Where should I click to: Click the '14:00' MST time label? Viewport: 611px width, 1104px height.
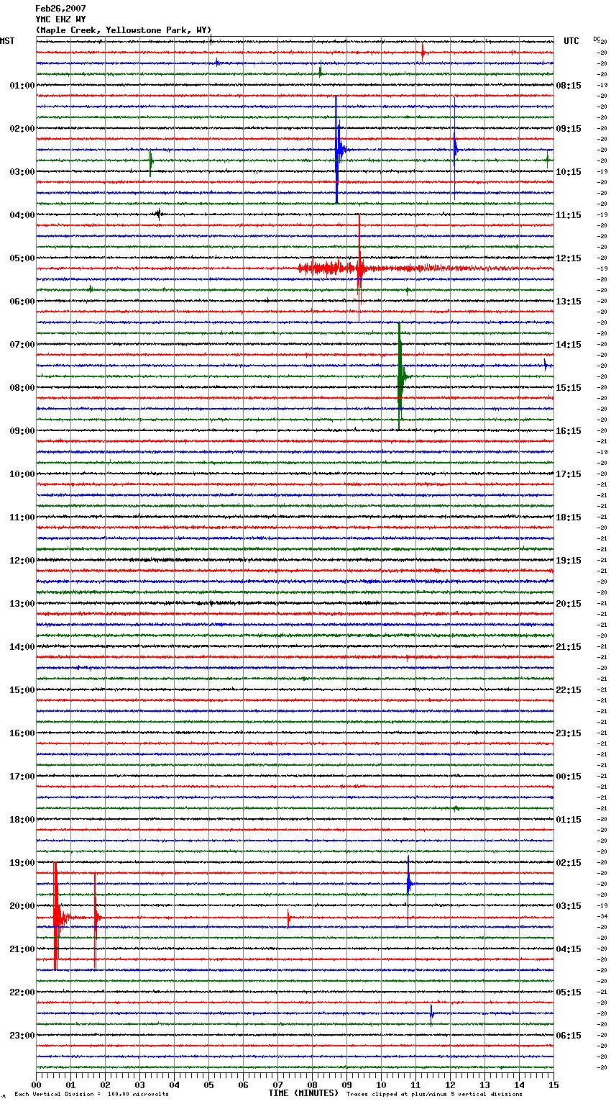(x=22, y=647)
